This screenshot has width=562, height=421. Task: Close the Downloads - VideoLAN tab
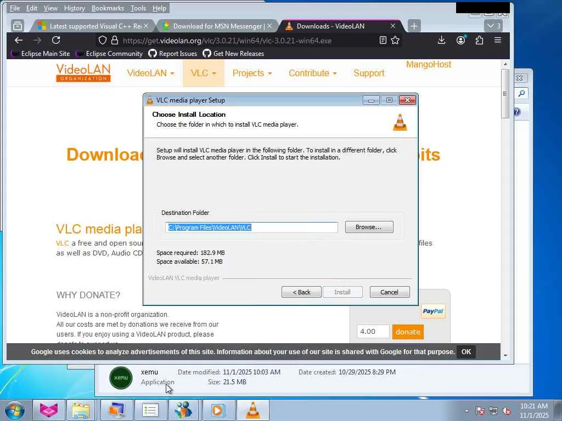coord(393,26)
